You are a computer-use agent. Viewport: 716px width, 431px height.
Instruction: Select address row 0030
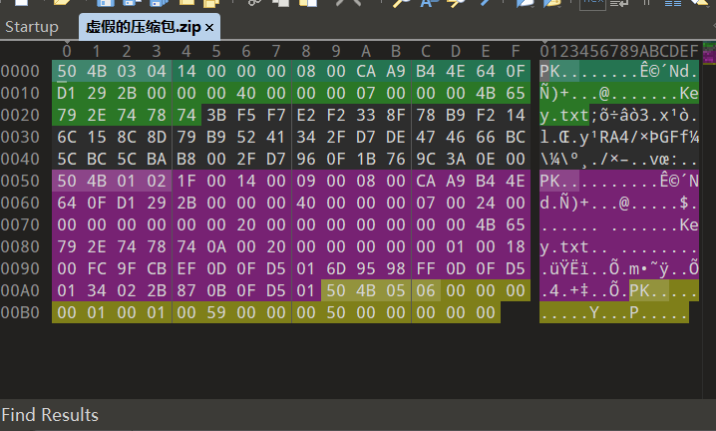click(x=20, y=137)
